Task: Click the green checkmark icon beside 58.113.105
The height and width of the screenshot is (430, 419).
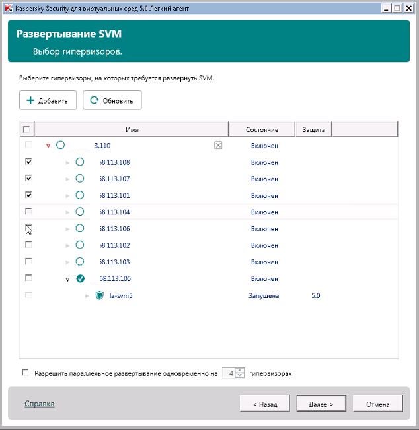Action: [80, 278]
